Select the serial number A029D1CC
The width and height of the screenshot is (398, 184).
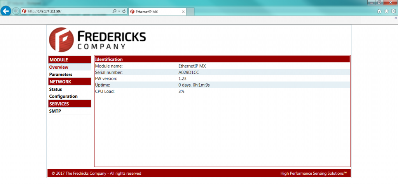pyautogui.click(x=189, y=72)
